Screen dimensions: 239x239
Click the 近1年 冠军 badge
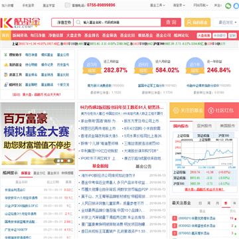(195, 66)
